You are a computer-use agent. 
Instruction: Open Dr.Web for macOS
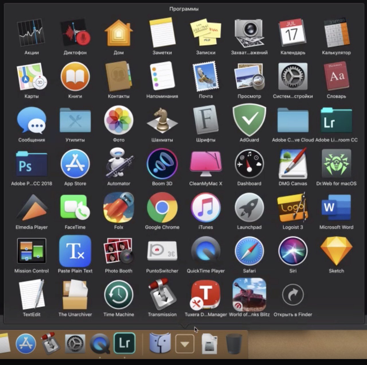click(336, 164)
